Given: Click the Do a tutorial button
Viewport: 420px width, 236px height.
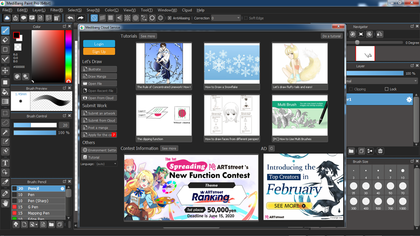Looking at the screenshot, I should [332, 36].
